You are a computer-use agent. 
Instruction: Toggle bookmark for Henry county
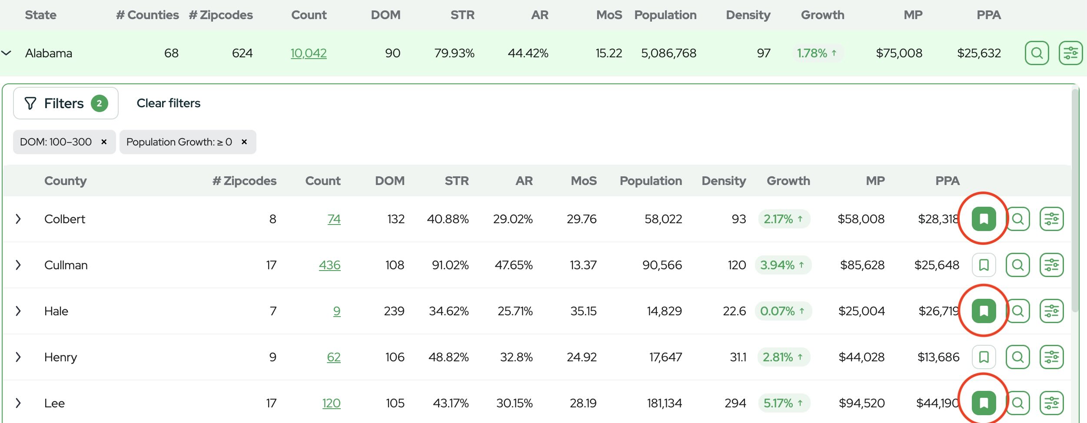click(984, 357)
